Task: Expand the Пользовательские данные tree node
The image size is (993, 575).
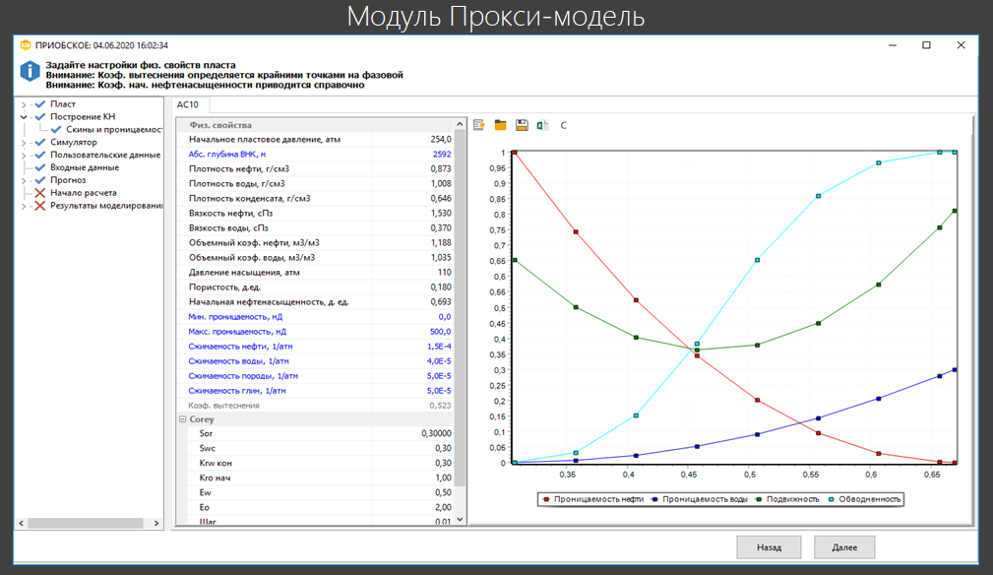Action: click(x=24, y=156)
